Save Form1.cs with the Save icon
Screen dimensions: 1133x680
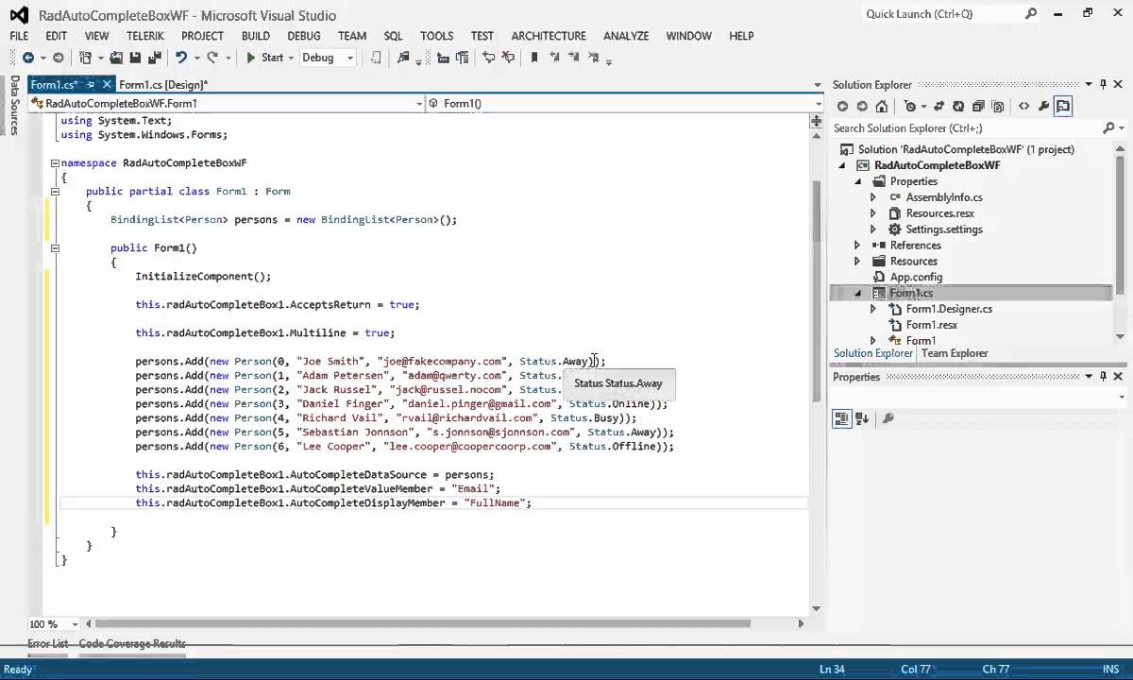(135, 58)
